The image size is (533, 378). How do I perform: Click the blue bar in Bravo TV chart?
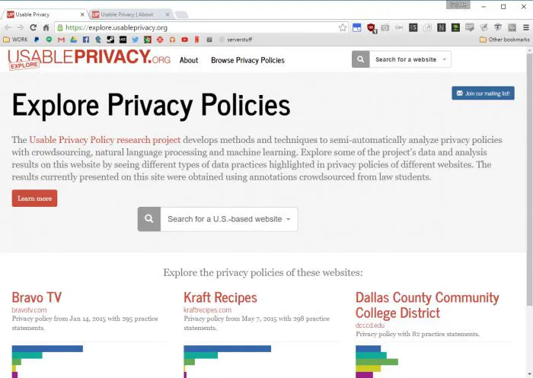[47, 349]
